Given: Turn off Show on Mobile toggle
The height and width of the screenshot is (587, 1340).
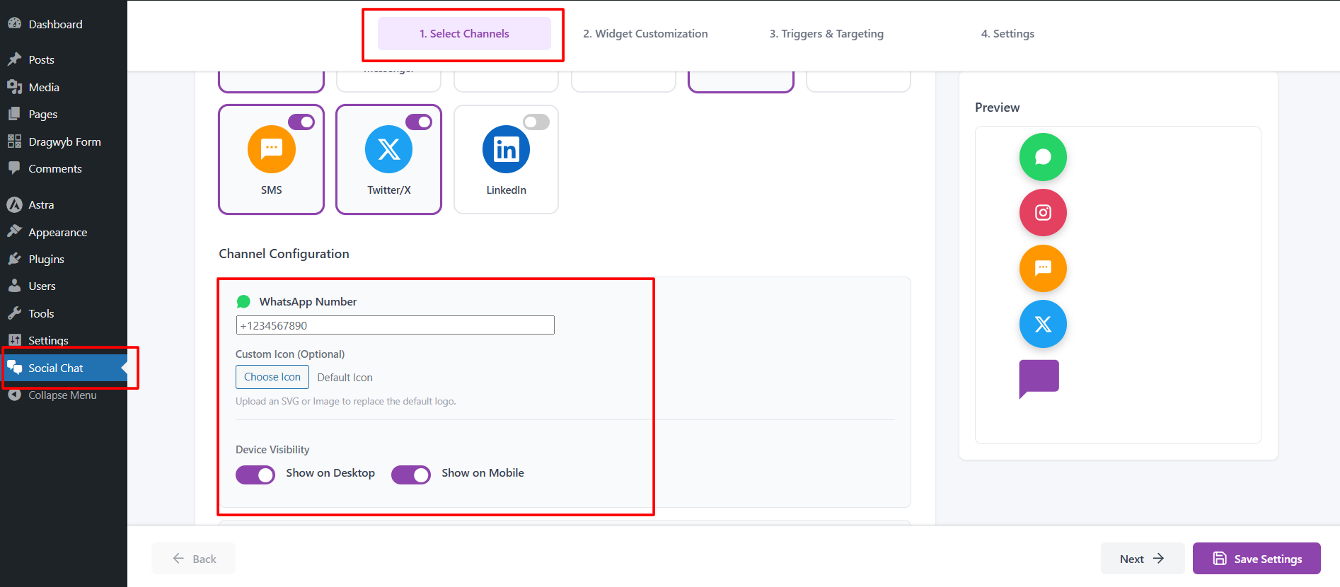Looking at the screenshot, I should tap(411, 475).
